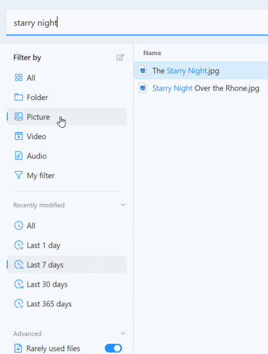Filter by Last 365 days
This screenshot has height=354, width=268.
point(67,303)
